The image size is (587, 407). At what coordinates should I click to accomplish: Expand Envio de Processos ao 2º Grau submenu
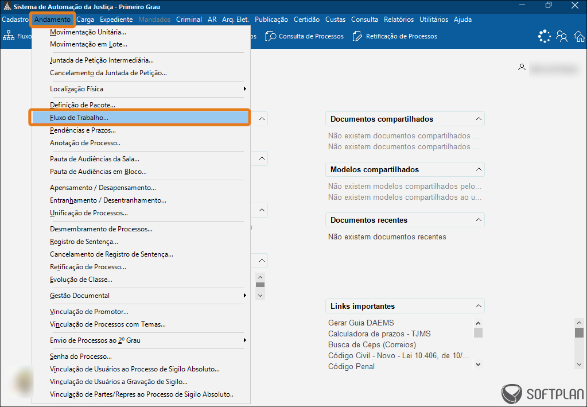coord(244,340)
